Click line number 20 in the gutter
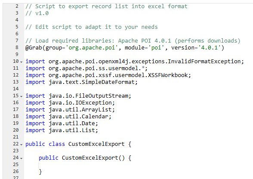The height and width of the screenshot is (179, 253). (x=16, y=130)
